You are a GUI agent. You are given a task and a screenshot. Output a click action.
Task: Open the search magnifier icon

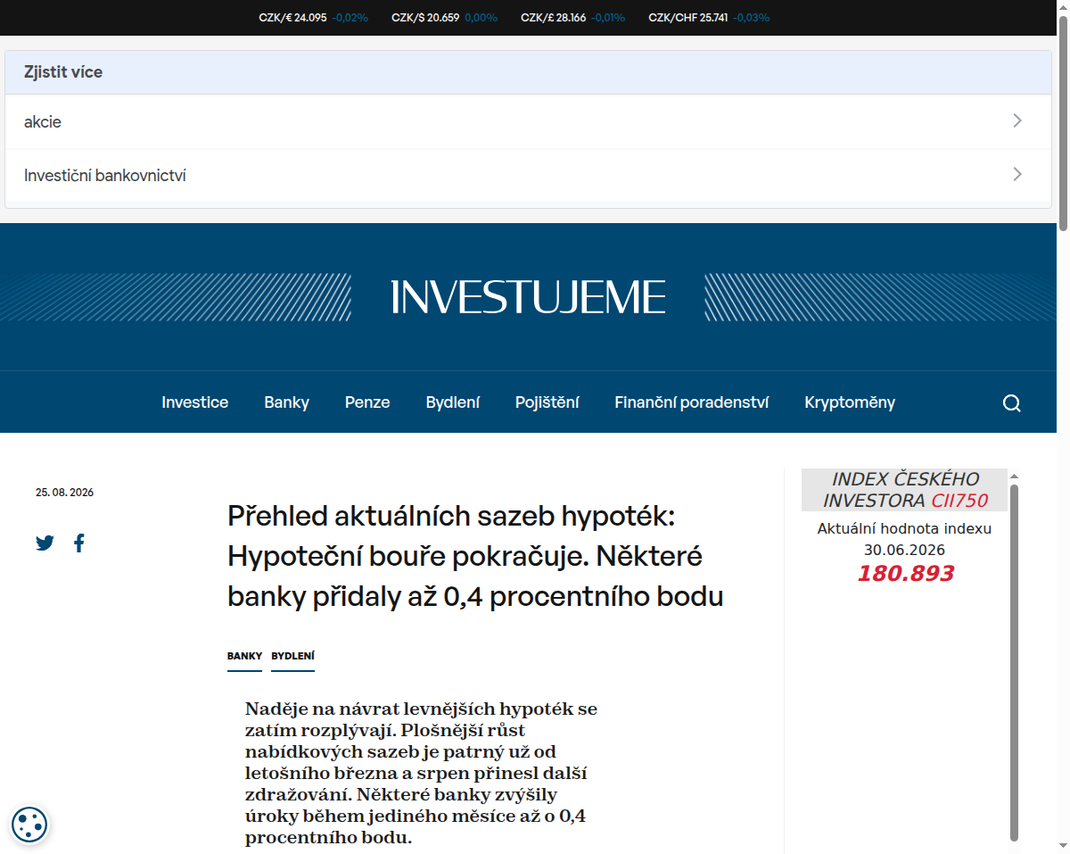[1011, 403]
